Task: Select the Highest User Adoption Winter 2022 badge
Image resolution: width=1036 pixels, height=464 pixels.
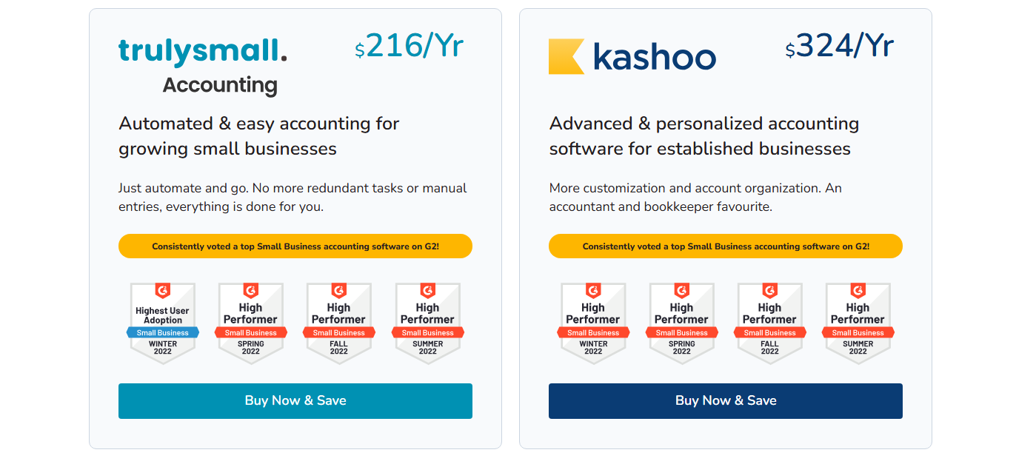Action: 163,322
